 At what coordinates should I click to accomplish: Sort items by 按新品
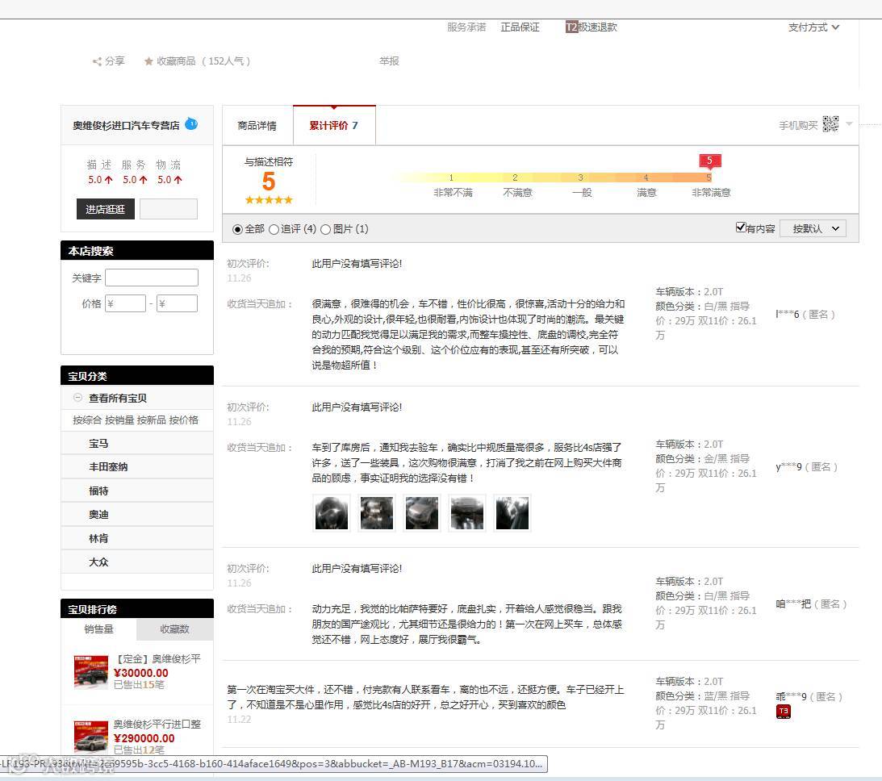pyautogui.click(x=152, y=420)
